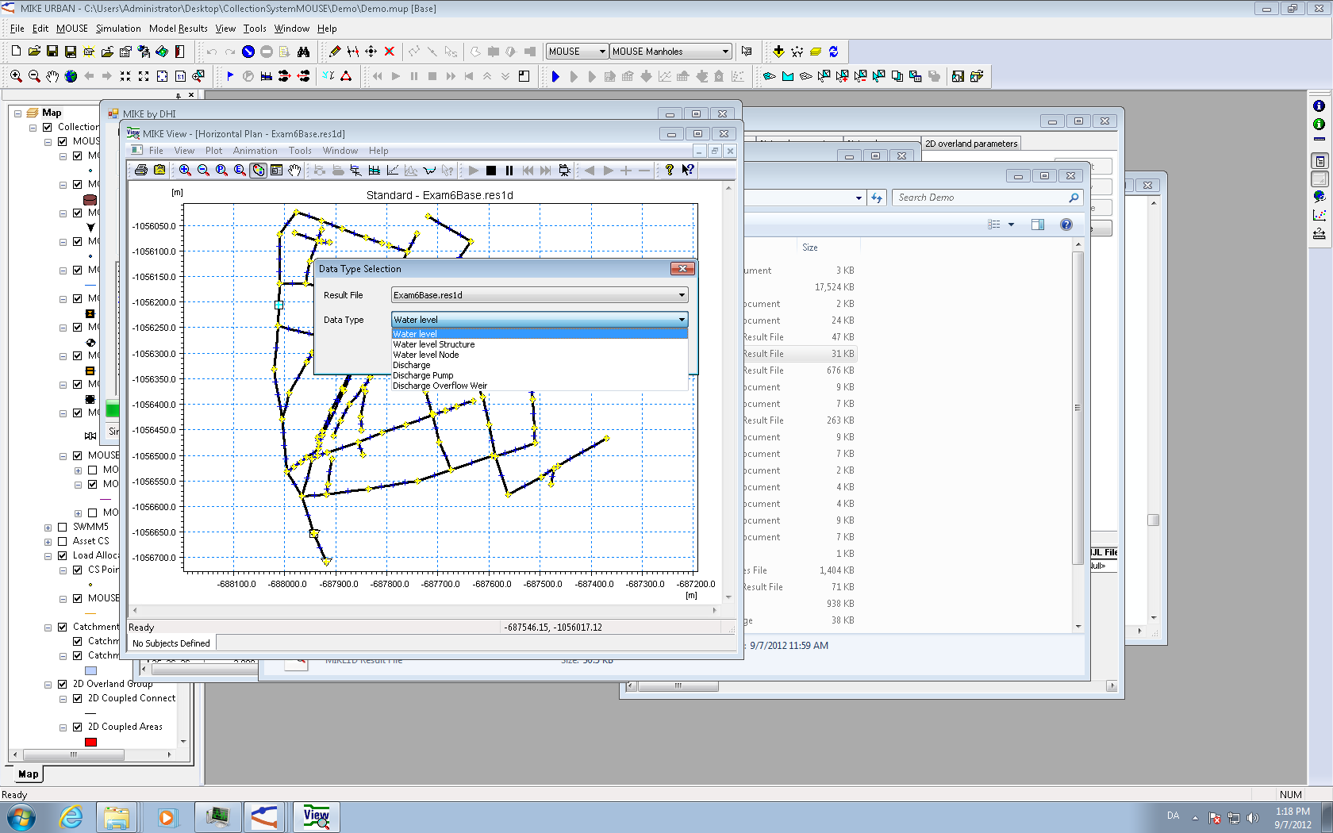This screenshot has height=833, width=1333.
Task: Toggle the SWMM5 layer checkbox
Action: tap(63, 527)
